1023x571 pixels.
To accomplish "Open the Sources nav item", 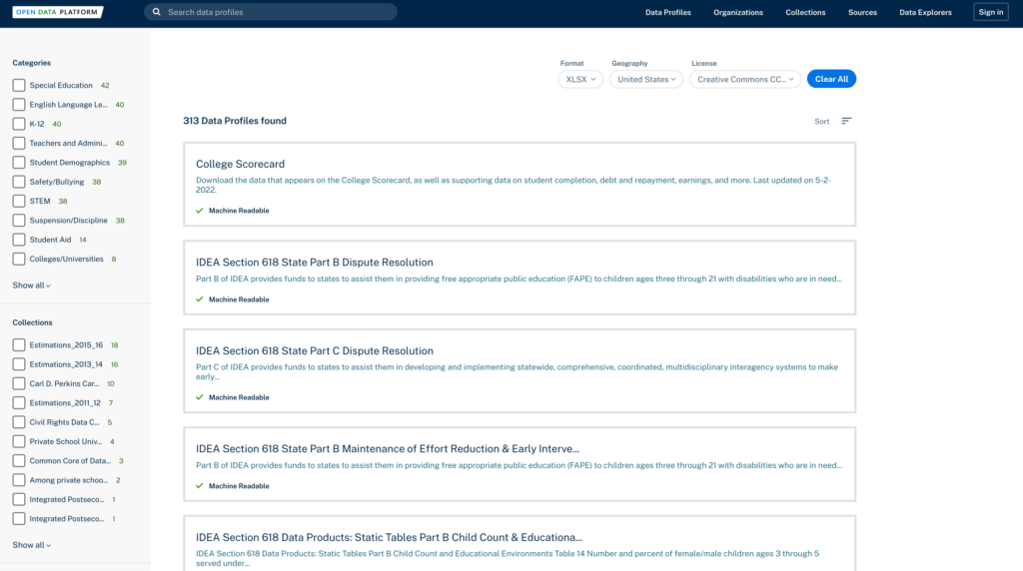I will (862, 12).
